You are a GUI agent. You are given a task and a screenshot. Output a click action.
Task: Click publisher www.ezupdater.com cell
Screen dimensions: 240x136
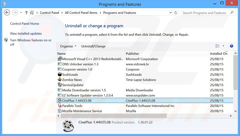tap(140, 95)
